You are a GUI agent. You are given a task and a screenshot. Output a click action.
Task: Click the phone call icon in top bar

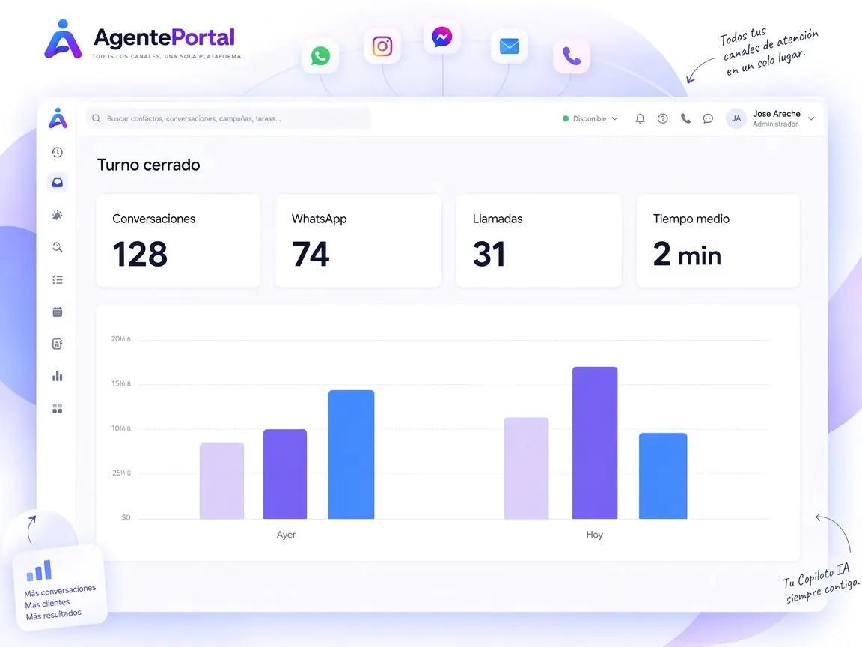click(685, 118)
